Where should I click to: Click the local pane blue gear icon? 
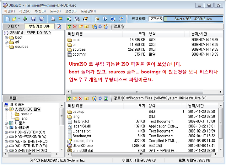point(100,98)
